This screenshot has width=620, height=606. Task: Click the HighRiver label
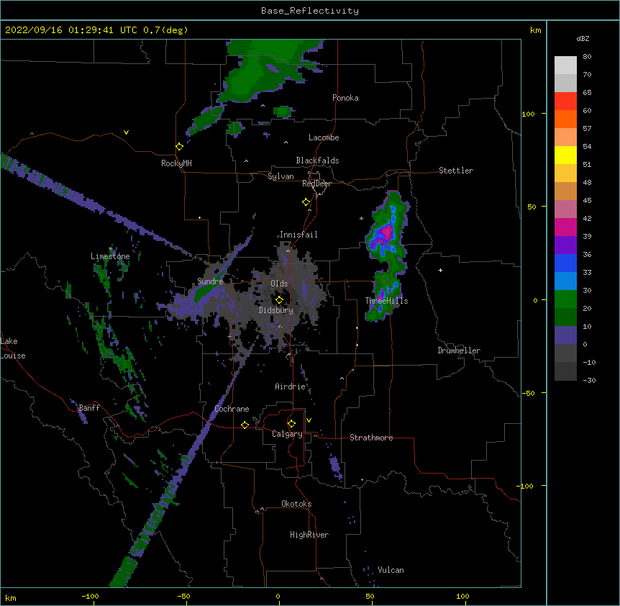tap(309, 535)
